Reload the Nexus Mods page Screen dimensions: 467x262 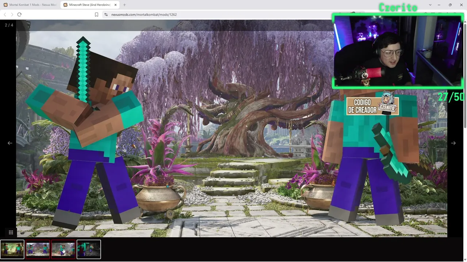point(19,15)
